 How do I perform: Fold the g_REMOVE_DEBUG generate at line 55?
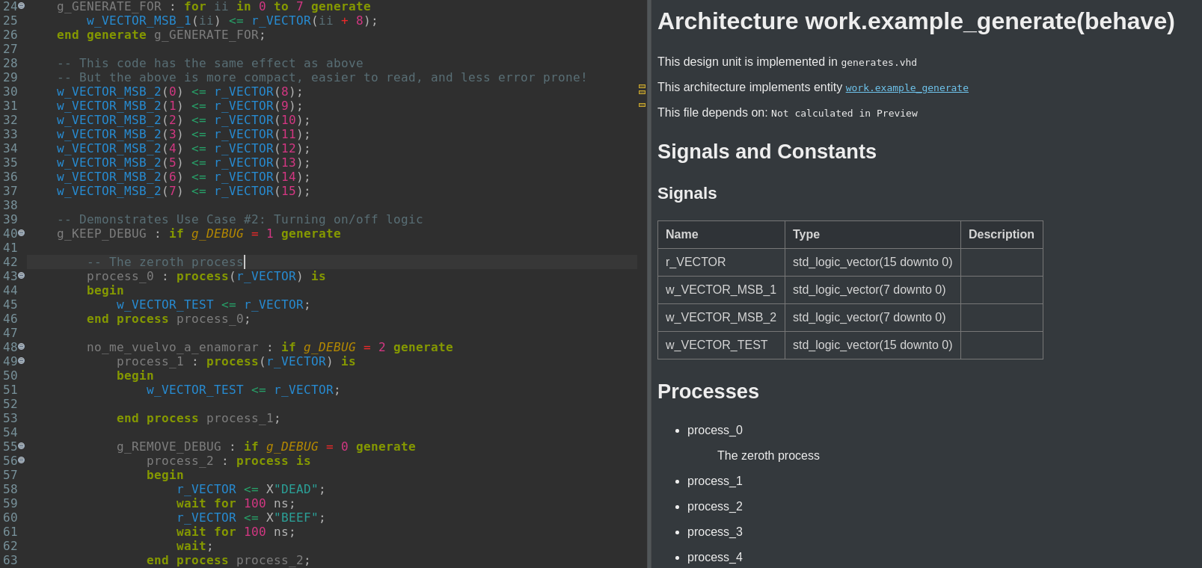pyautogui.click(x=21, y=446)
